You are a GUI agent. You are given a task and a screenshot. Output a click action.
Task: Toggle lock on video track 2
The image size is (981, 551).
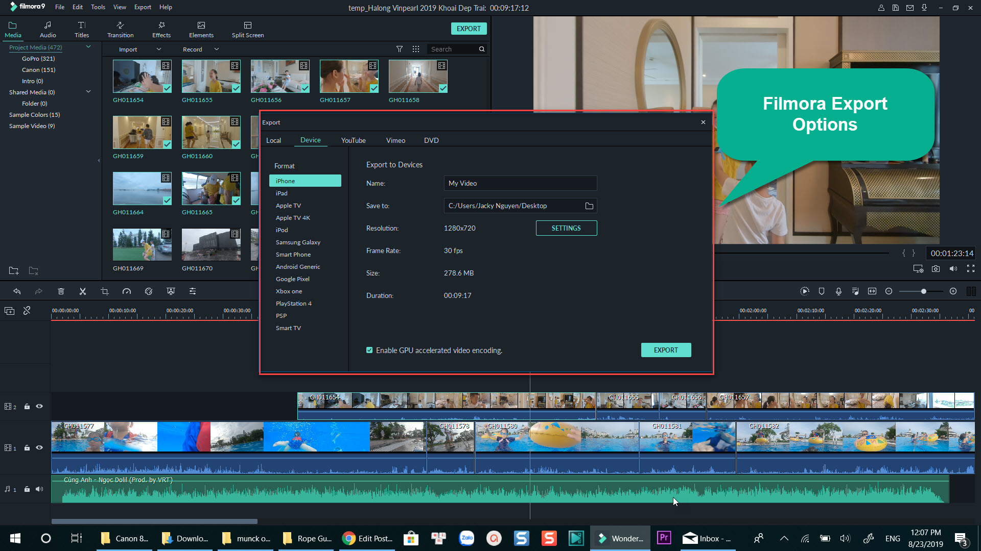click(x=27, y=407)
